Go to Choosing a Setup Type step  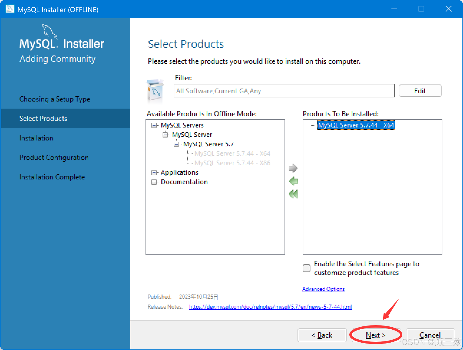coord(55,99)
